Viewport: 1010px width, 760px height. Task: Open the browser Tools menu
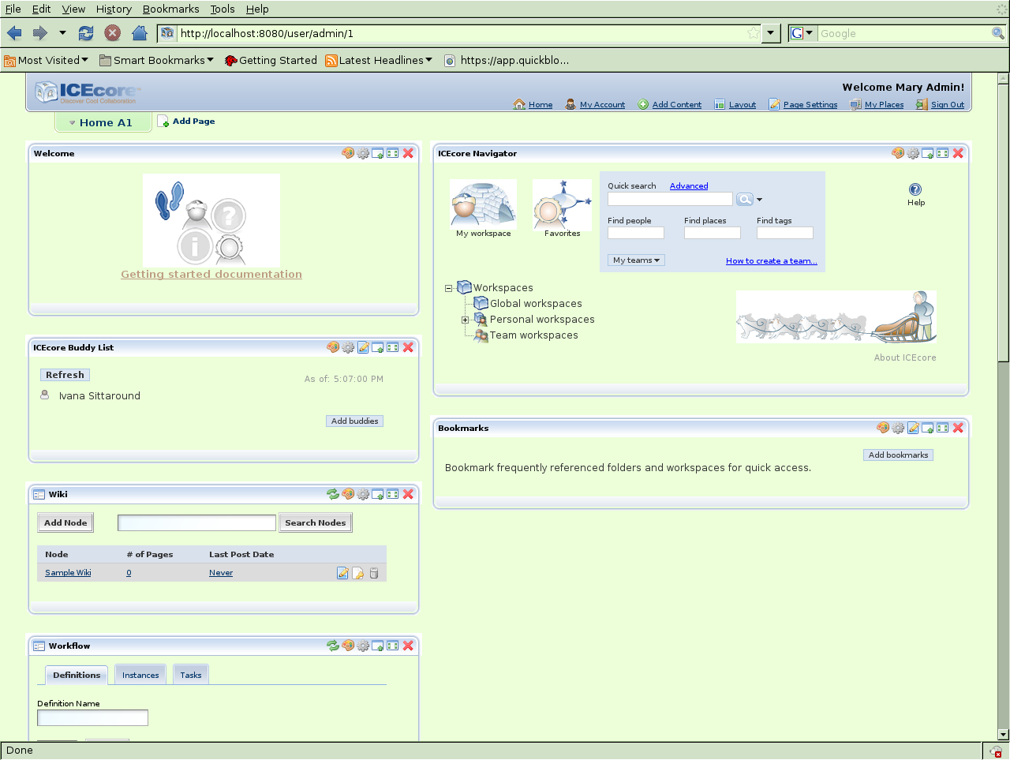(x=223, y=9)
